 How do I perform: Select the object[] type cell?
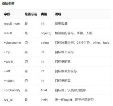pos(46,33)
